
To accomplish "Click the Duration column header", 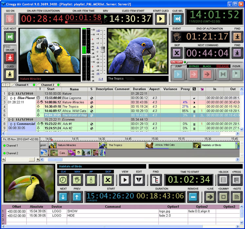I will 139,89.
